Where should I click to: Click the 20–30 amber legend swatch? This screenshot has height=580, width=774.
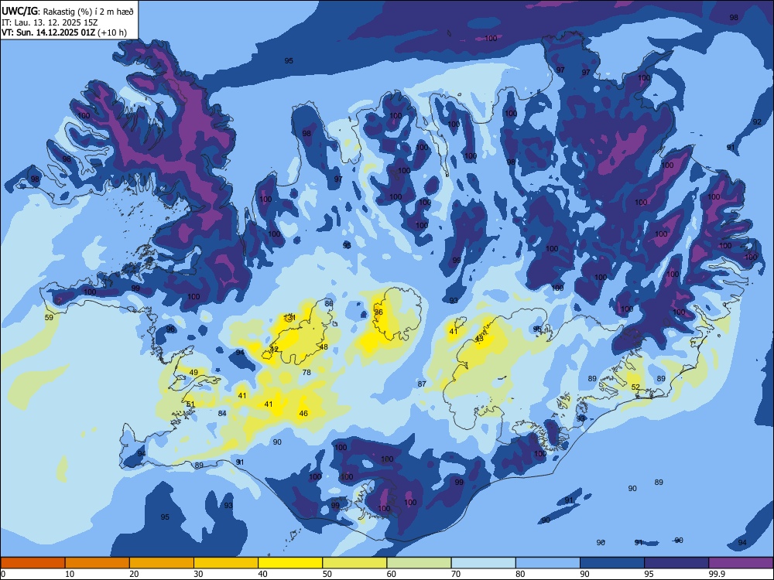tap(162, 563)
